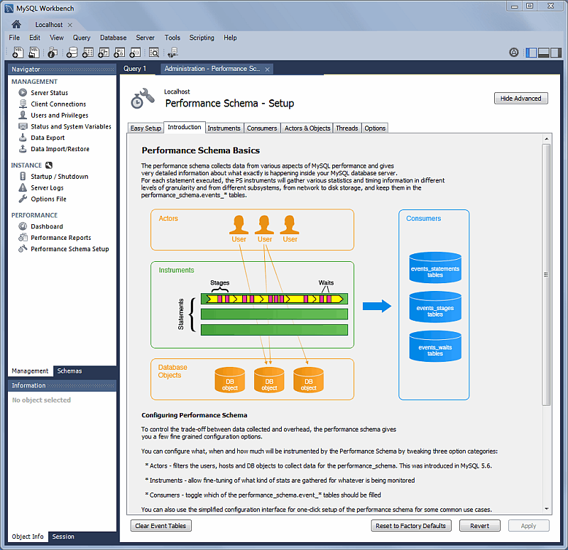568x550 pixels.
Task: Switch to the Consumers tab
Action: (x=262, y=128)
